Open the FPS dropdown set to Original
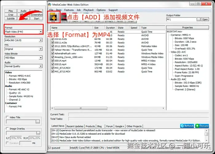The height and width of the screenshot is (154, 215). point(23,49)
